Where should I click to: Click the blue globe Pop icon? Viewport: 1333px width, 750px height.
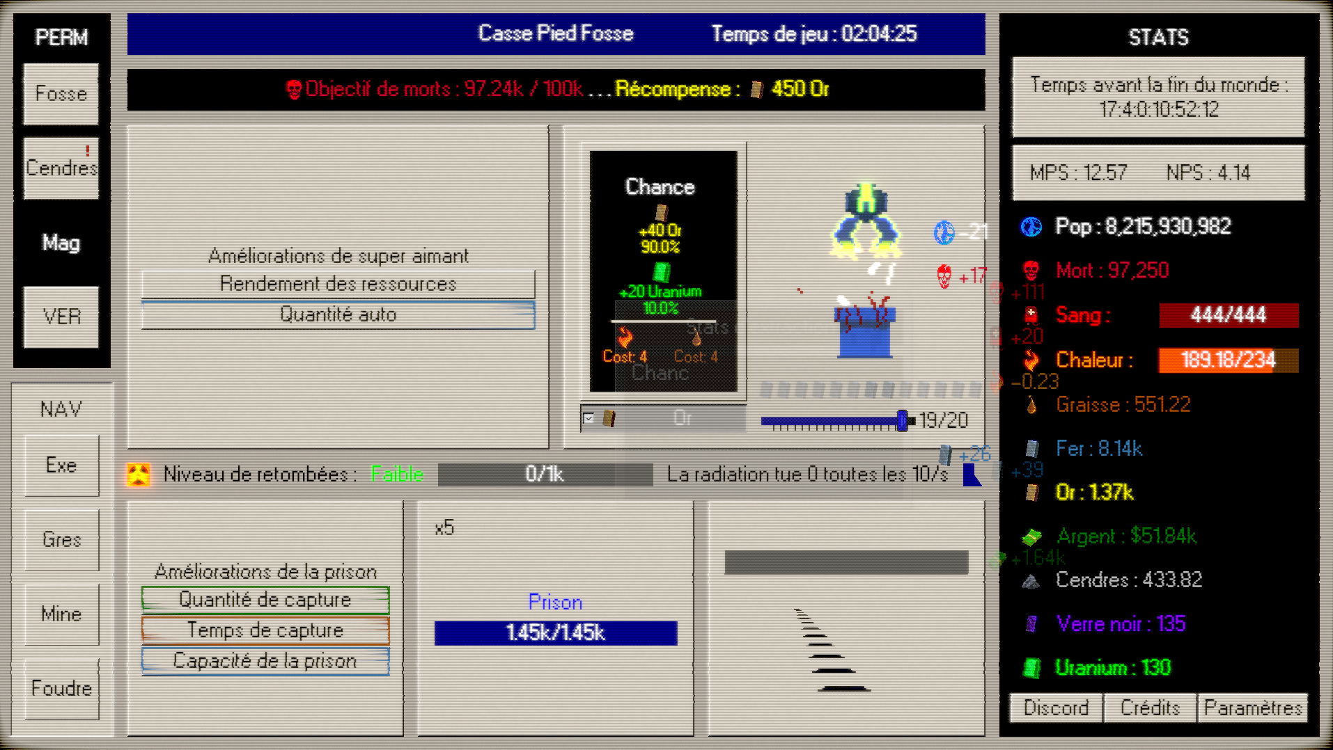click(x=1031, y=227)
